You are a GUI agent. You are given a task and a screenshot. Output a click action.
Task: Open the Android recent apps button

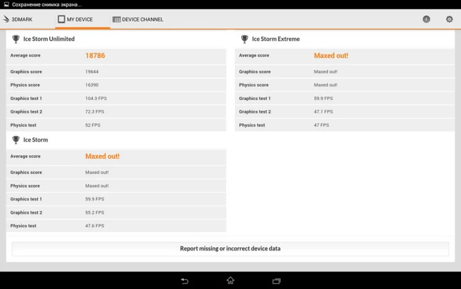pyautogui.click(x=276, y=281)
